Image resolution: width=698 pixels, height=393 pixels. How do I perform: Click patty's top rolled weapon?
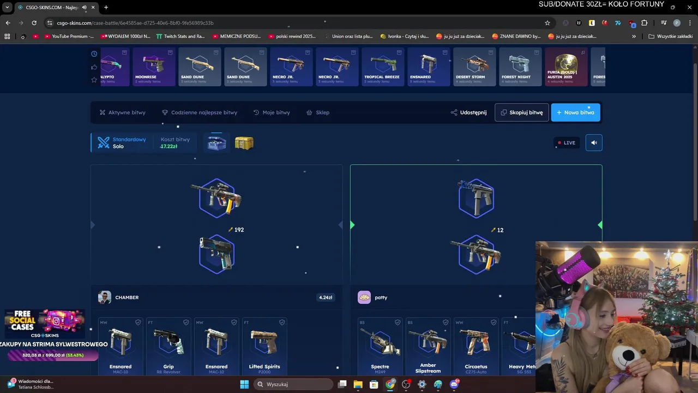tap(476, 198)
